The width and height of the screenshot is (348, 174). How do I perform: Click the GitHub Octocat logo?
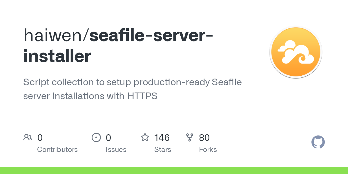(318, 142)
